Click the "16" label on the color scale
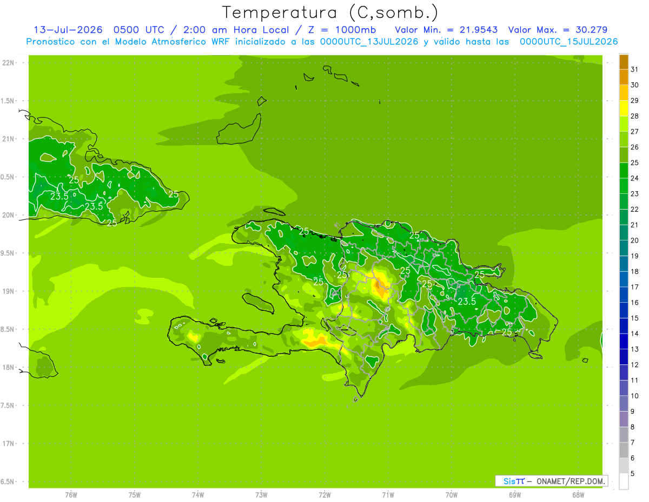This screenshot has height=502, width=649. click(634, 303)
